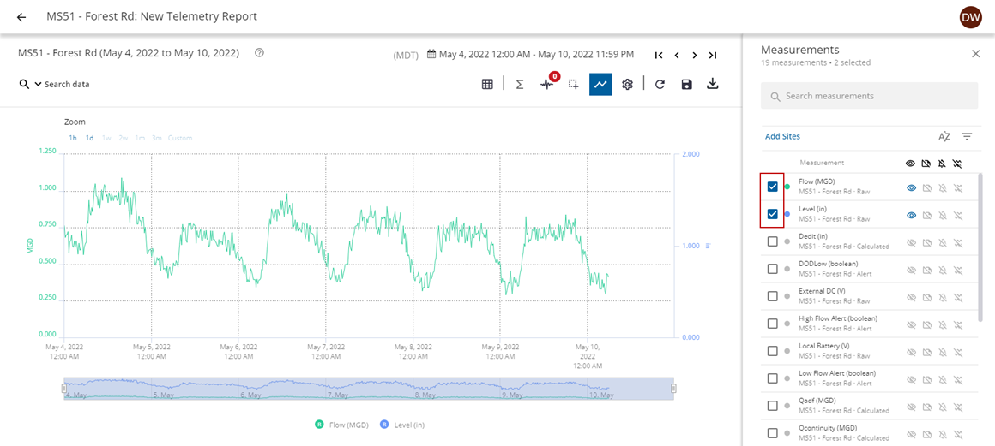Jump to last period with skip-to-end arrow
Image resolution: width=995 pixels, height=446 pixels.
pos(713,55)
